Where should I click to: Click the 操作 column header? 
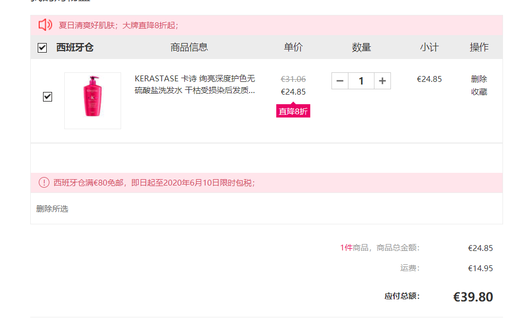479,47
